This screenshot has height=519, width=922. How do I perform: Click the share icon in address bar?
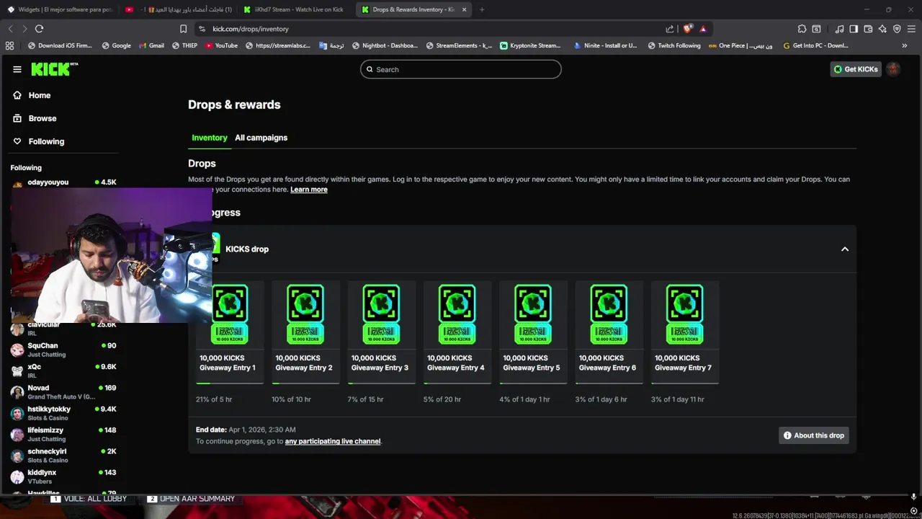click(670, 29)
